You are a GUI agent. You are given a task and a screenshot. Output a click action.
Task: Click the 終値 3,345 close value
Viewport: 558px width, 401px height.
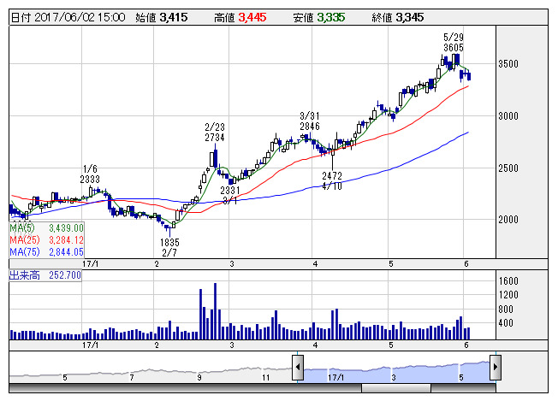[x=397, y=17]
